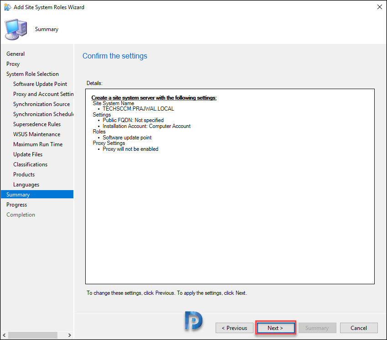The image size is (387, 340).
Task: Click the wizard title bar icon
Action: point(8,7)
